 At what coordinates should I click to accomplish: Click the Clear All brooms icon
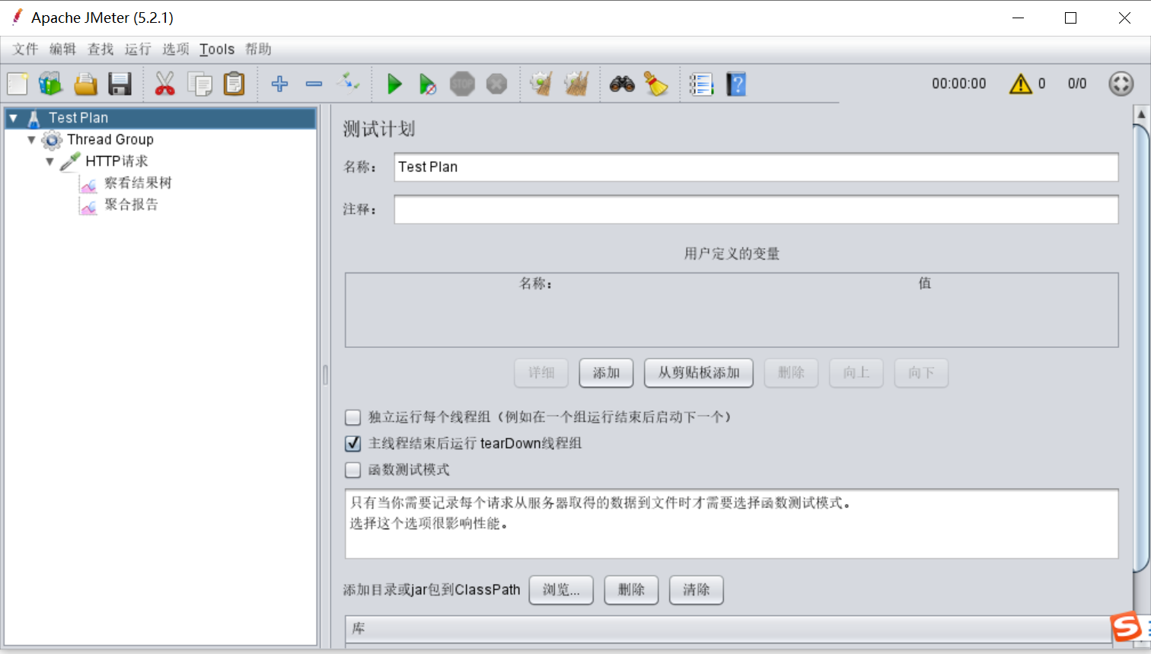click(x=576, y=84)
